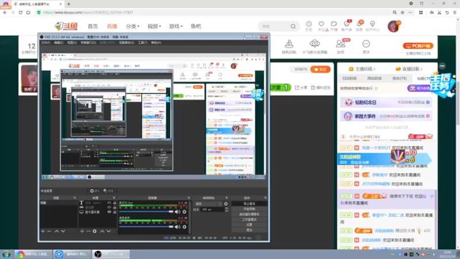
Task: Open the flying saucer UFO activity icon
Action: coord(315,44)
